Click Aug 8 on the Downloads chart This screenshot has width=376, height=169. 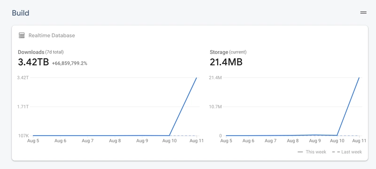point(115,141)
